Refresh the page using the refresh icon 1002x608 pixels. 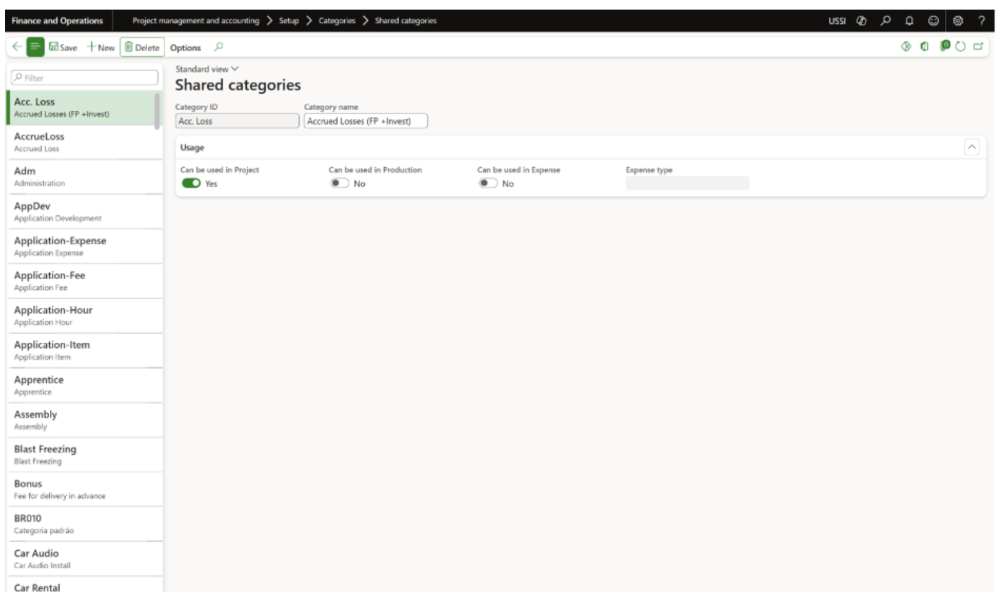point(961,47)
